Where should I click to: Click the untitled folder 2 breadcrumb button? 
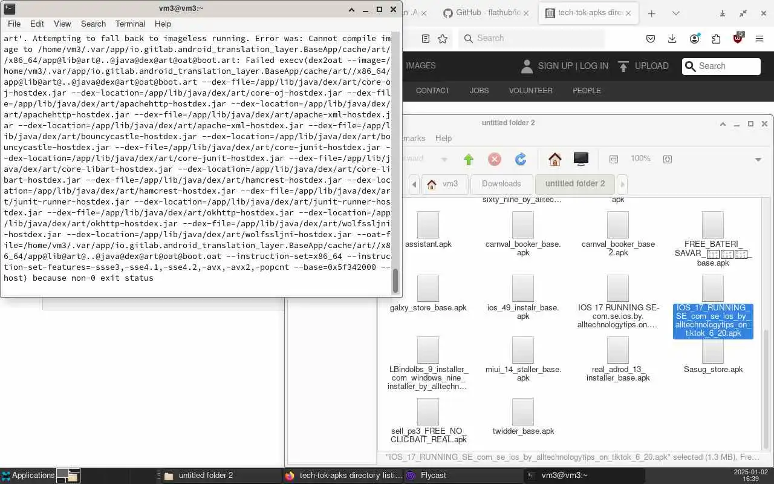click(574, 184)
